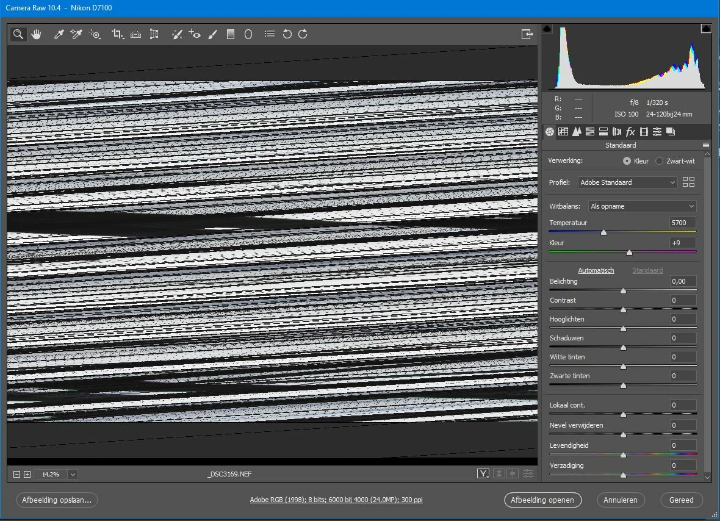Click the Levendigheid slider handle

click(x=623, y=455)
